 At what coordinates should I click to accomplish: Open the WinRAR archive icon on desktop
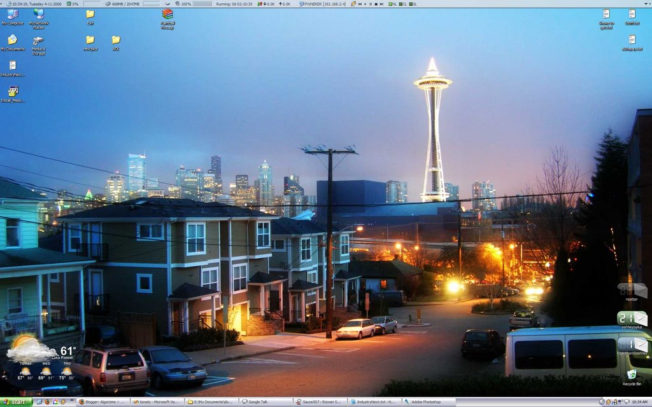pyautogui.click(x=167, y=19)
